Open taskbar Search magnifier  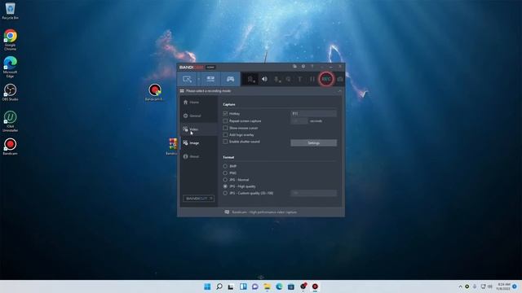(219, 286)
